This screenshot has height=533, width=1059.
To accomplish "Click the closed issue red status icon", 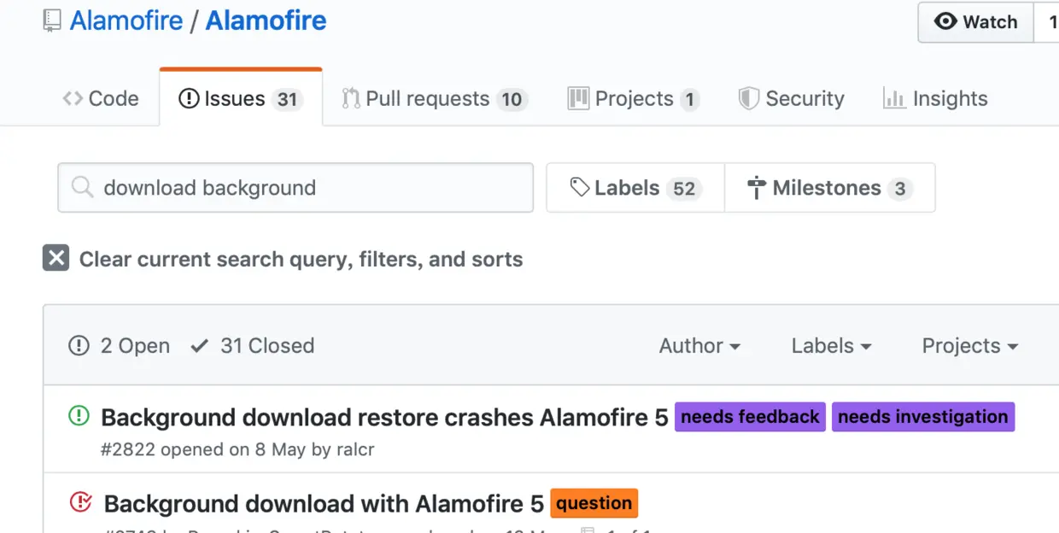I will 80,503.
